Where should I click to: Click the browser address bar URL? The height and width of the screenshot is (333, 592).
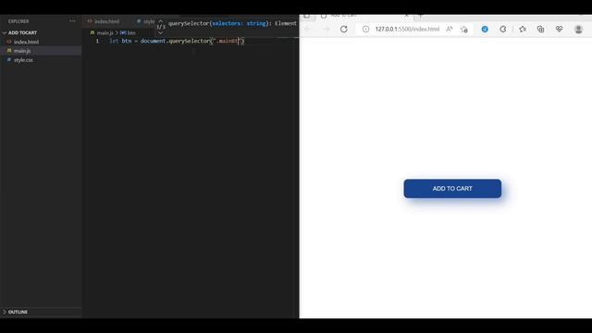click(407, 29)
